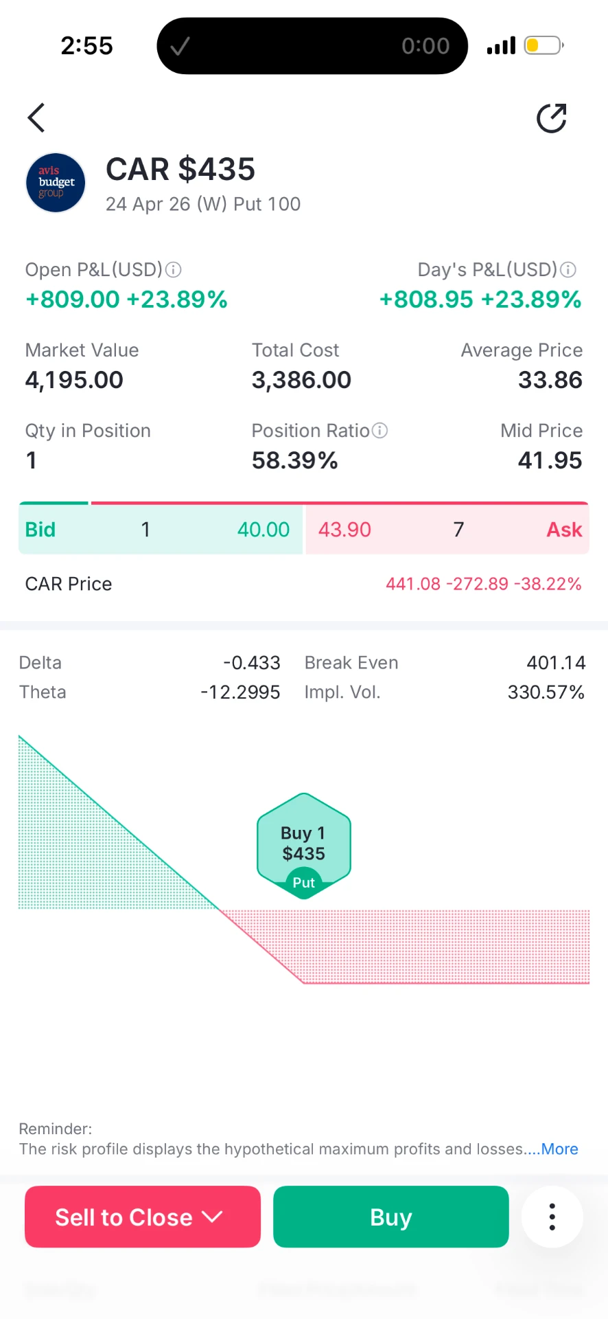Select the Bid price 40.00
Image resolution: width=608 pixels, height=1319 pixels.
tap(264, 530)
